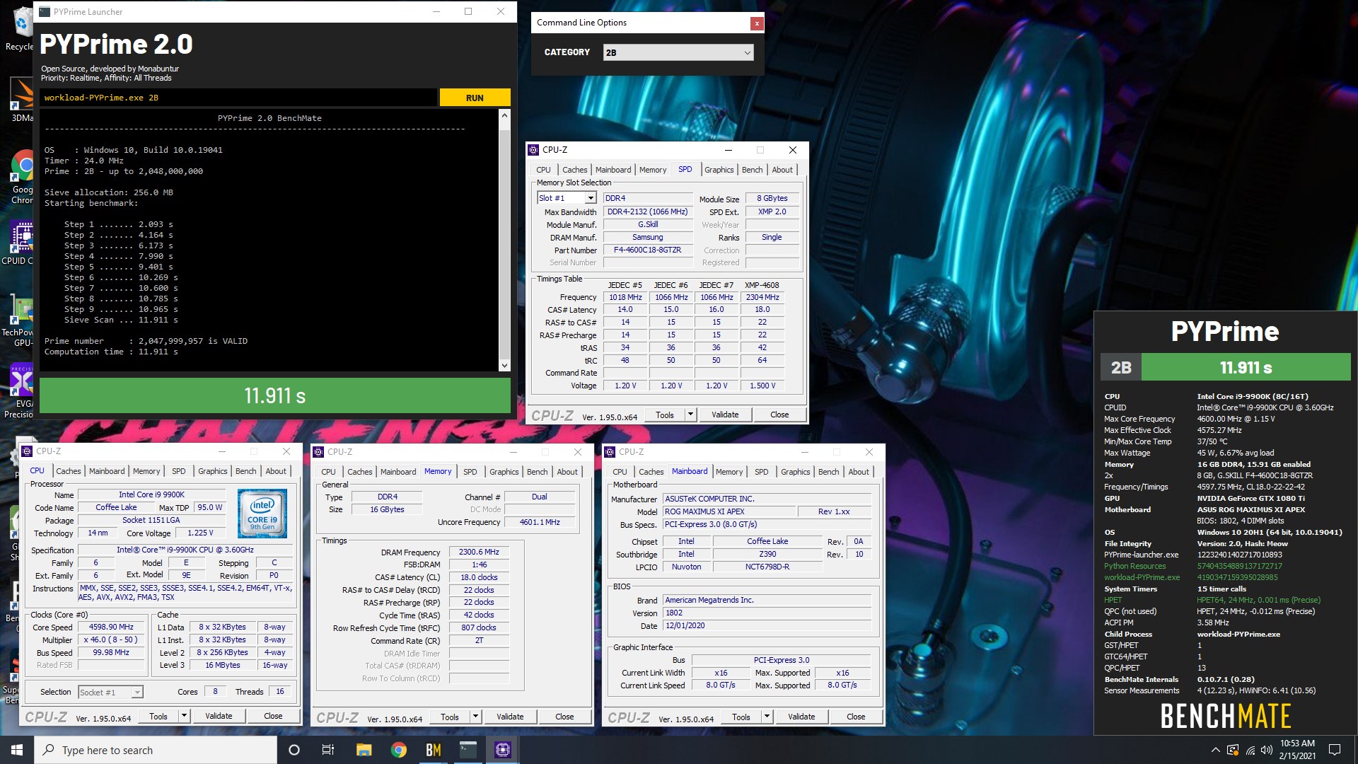Click PYPrime Launcher title bar icon
This screenshot has width=1358, height=764.
click(45, 11)
